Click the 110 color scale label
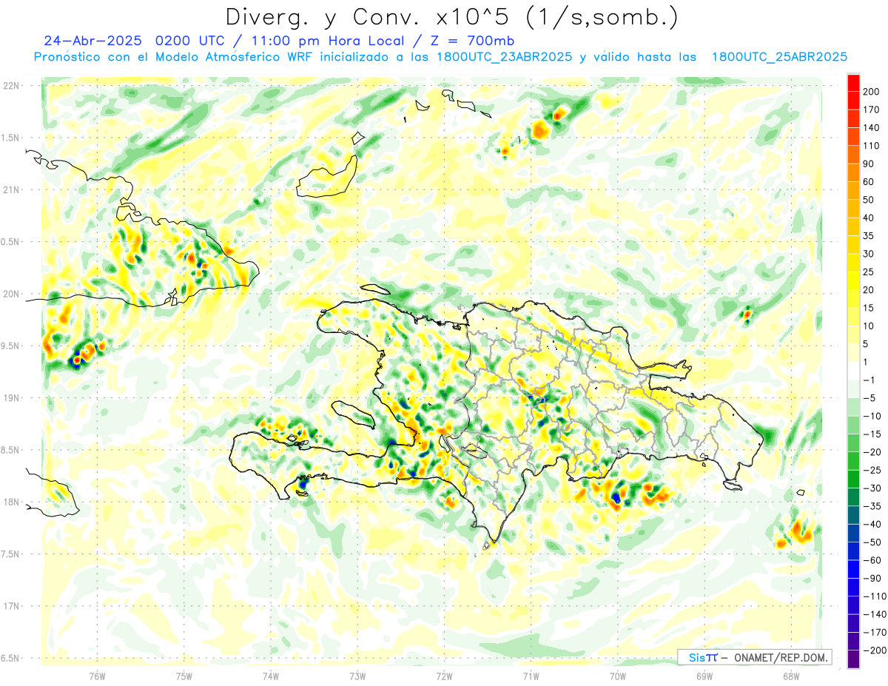Screen dimensions: 888x686 (x=871, y=146)
